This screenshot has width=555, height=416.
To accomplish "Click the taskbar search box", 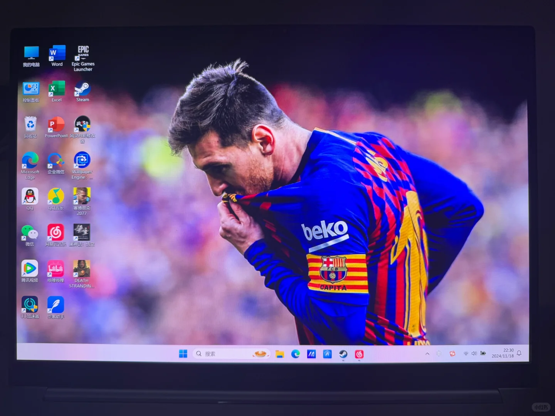I will (224, 353).
